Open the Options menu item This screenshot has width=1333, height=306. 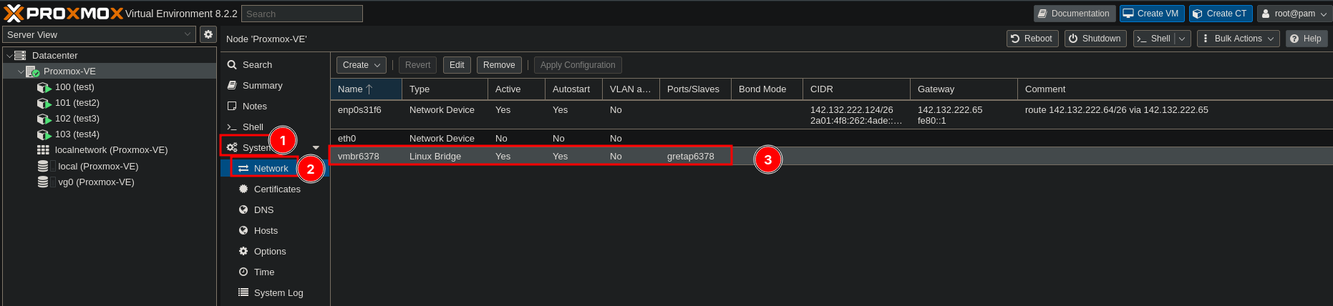[275, 252]
